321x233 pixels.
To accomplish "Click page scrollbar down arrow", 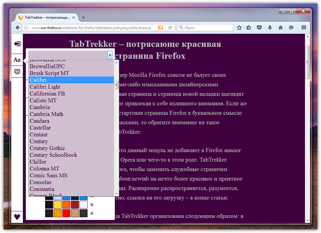I will pos(307,221).
